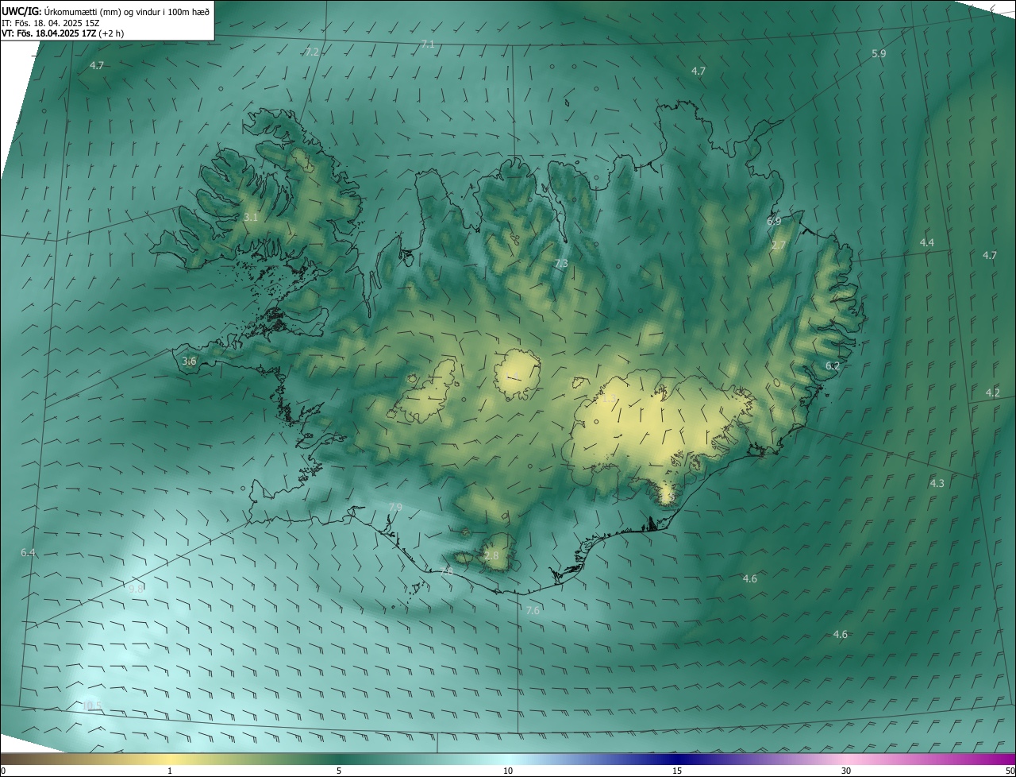Viewport: 1016px width, 777px height.
Task: Select the 4.2 value label
Action: pos(993,392)
